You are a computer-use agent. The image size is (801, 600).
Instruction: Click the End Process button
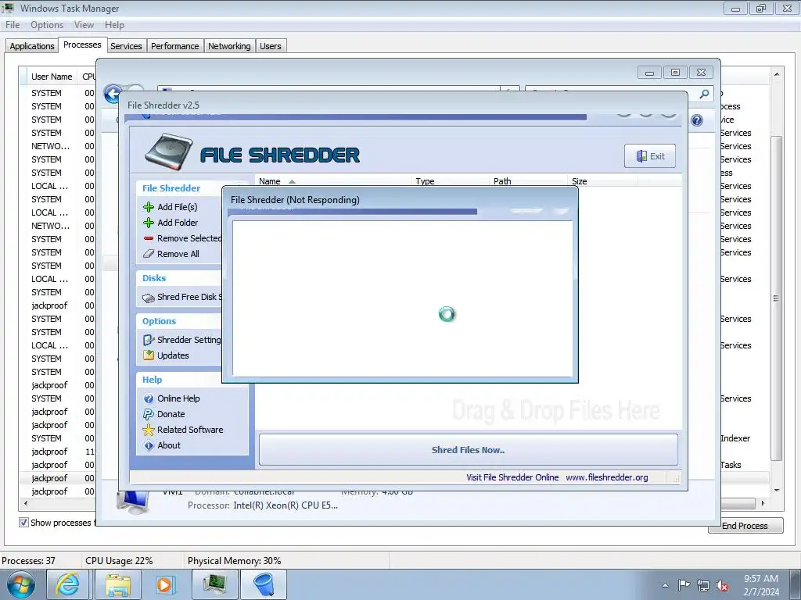[745, 526]
